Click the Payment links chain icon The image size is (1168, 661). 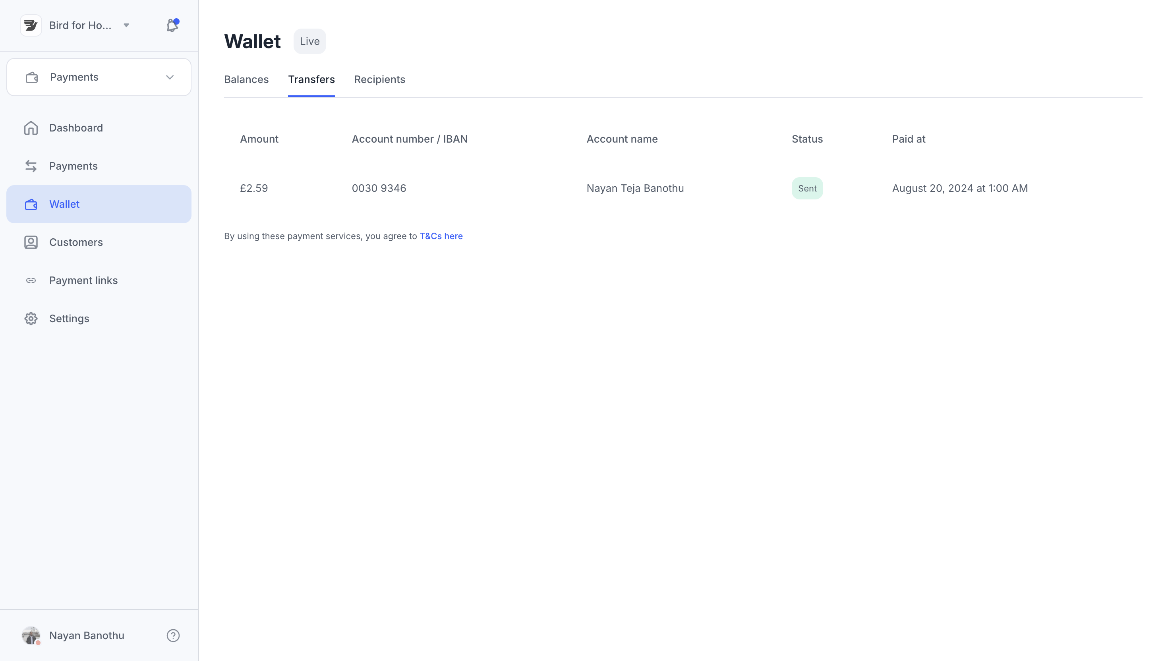31,280
